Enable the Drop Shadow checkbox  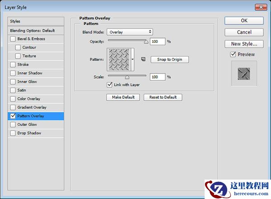coord(13,133)
